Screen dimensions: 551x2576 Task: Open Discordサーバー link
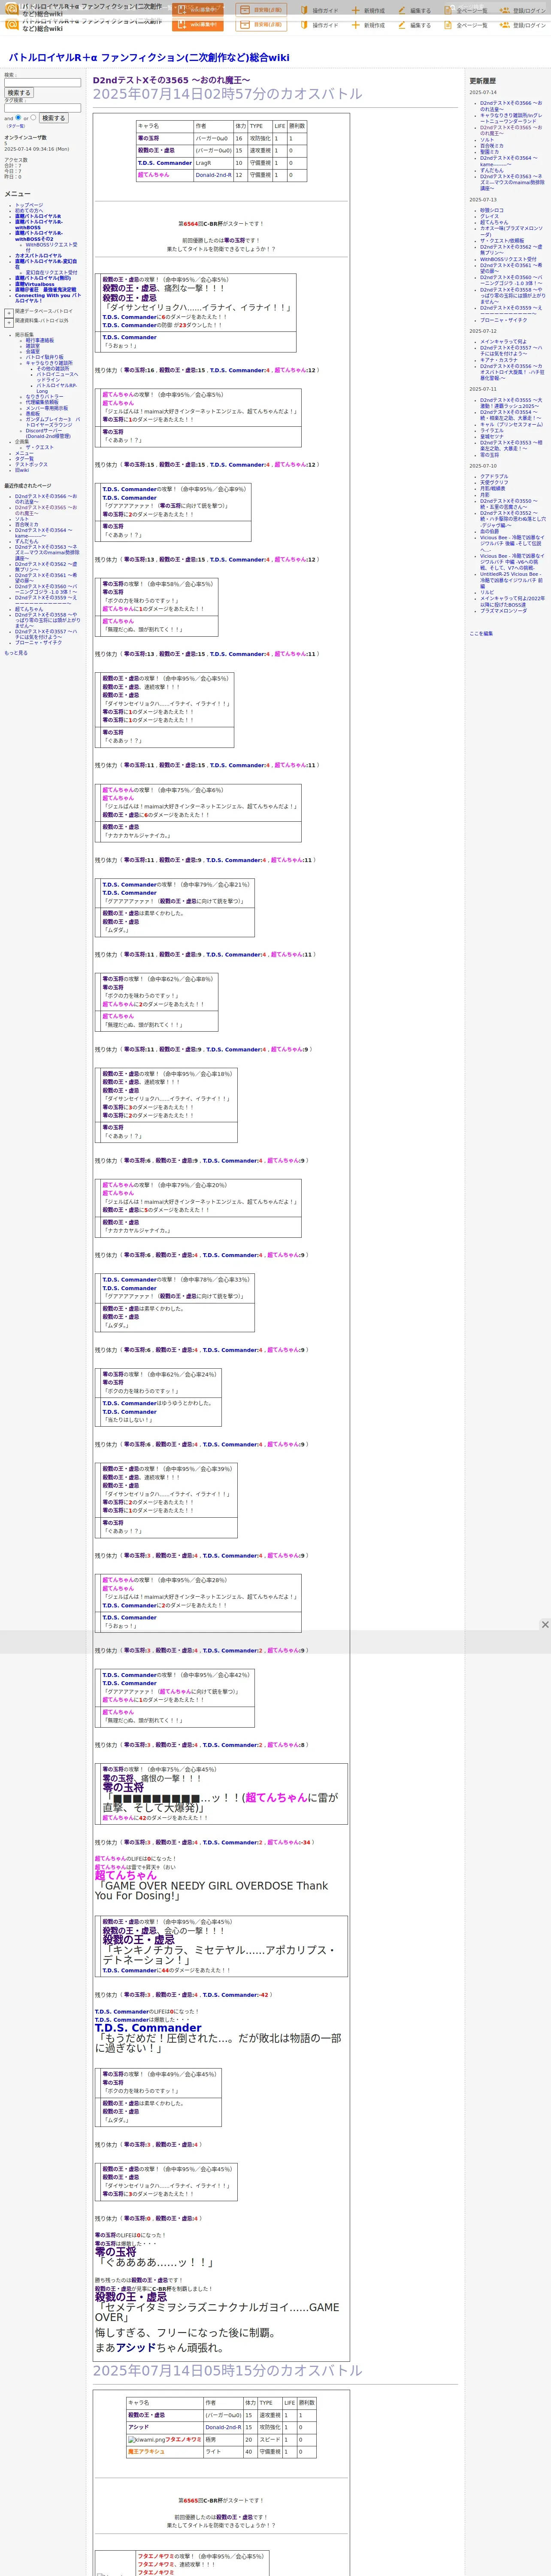tap(48, 433)
